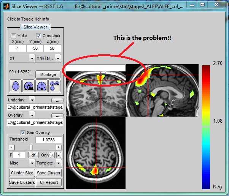Show only positive values with + button
Viewport: 229px width, 196px height.
[52, 155]
